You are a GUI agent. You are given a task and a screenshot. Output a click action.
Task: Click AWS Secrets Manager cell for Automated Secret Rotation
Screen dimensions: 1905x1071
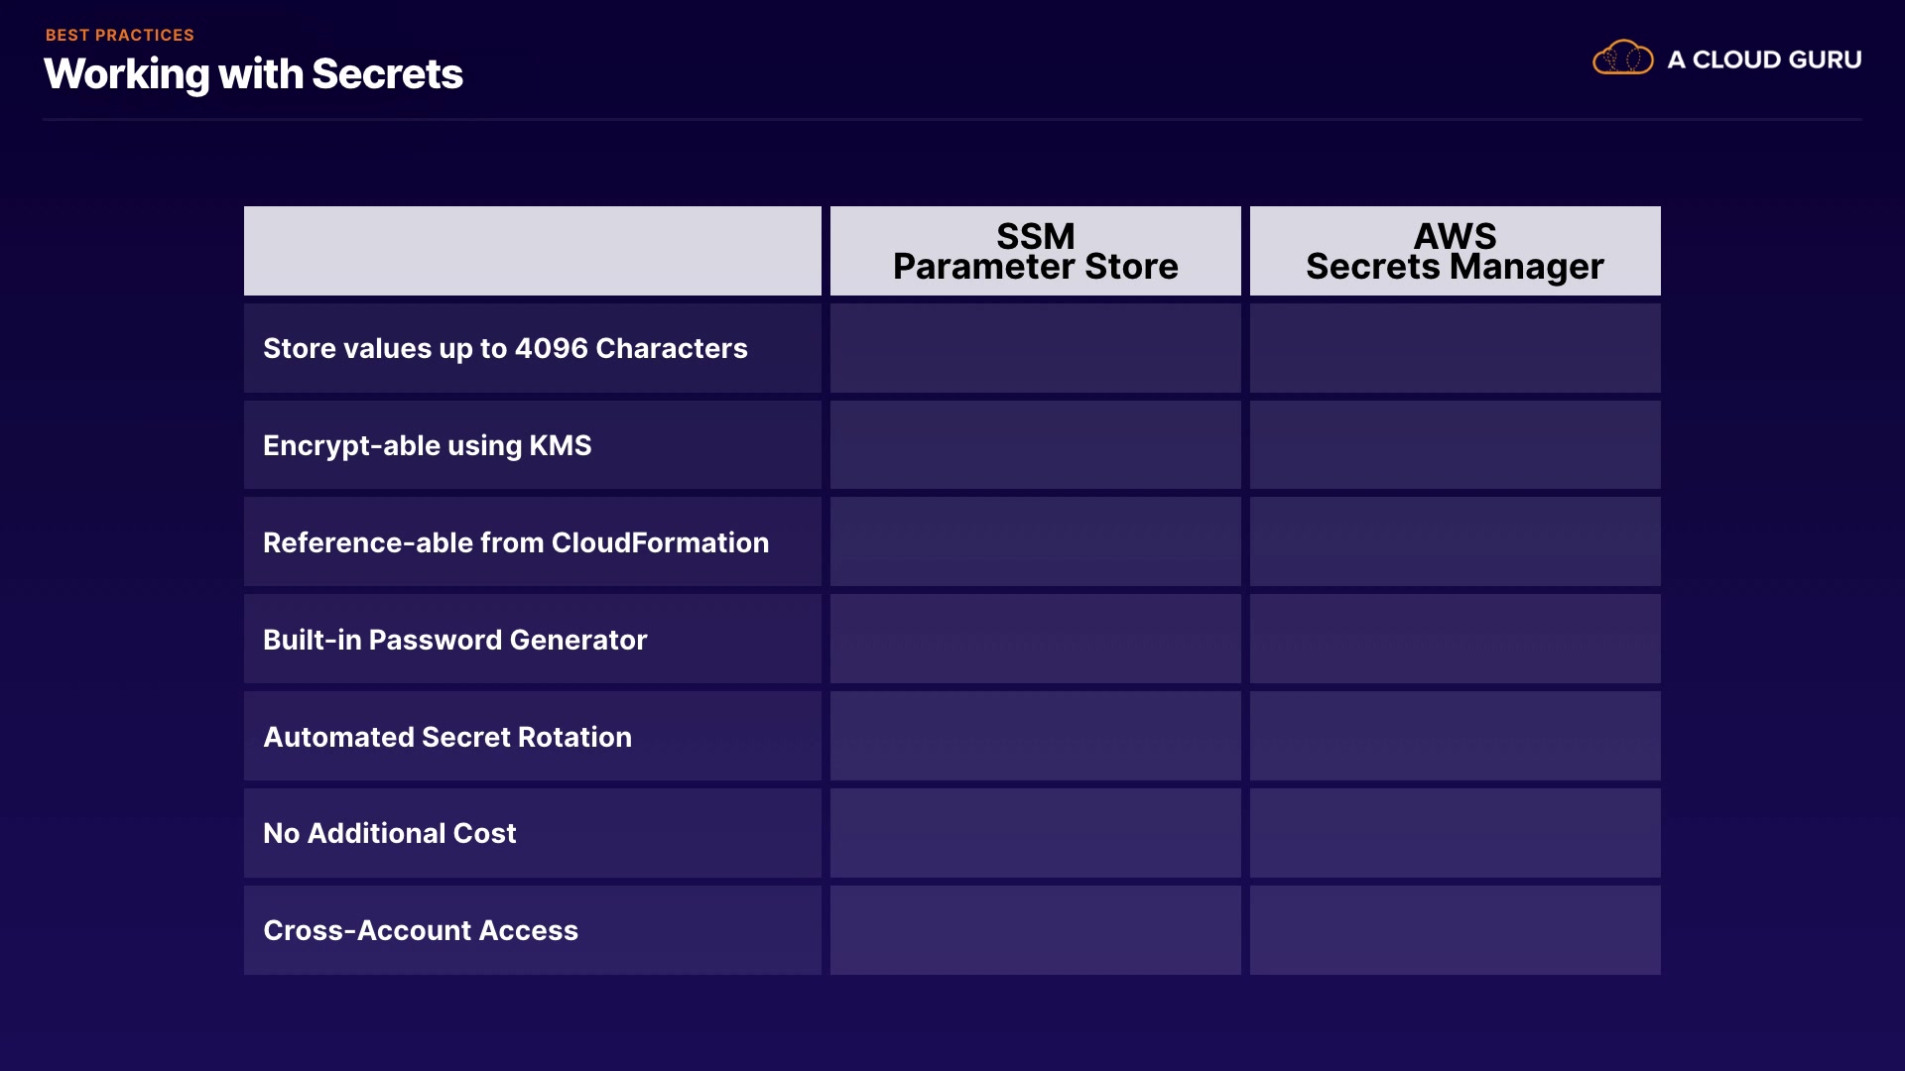click(x=1455, y=737)
